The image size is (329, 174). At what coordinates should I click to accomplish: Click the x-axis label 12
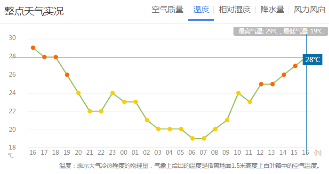(260, 153)
